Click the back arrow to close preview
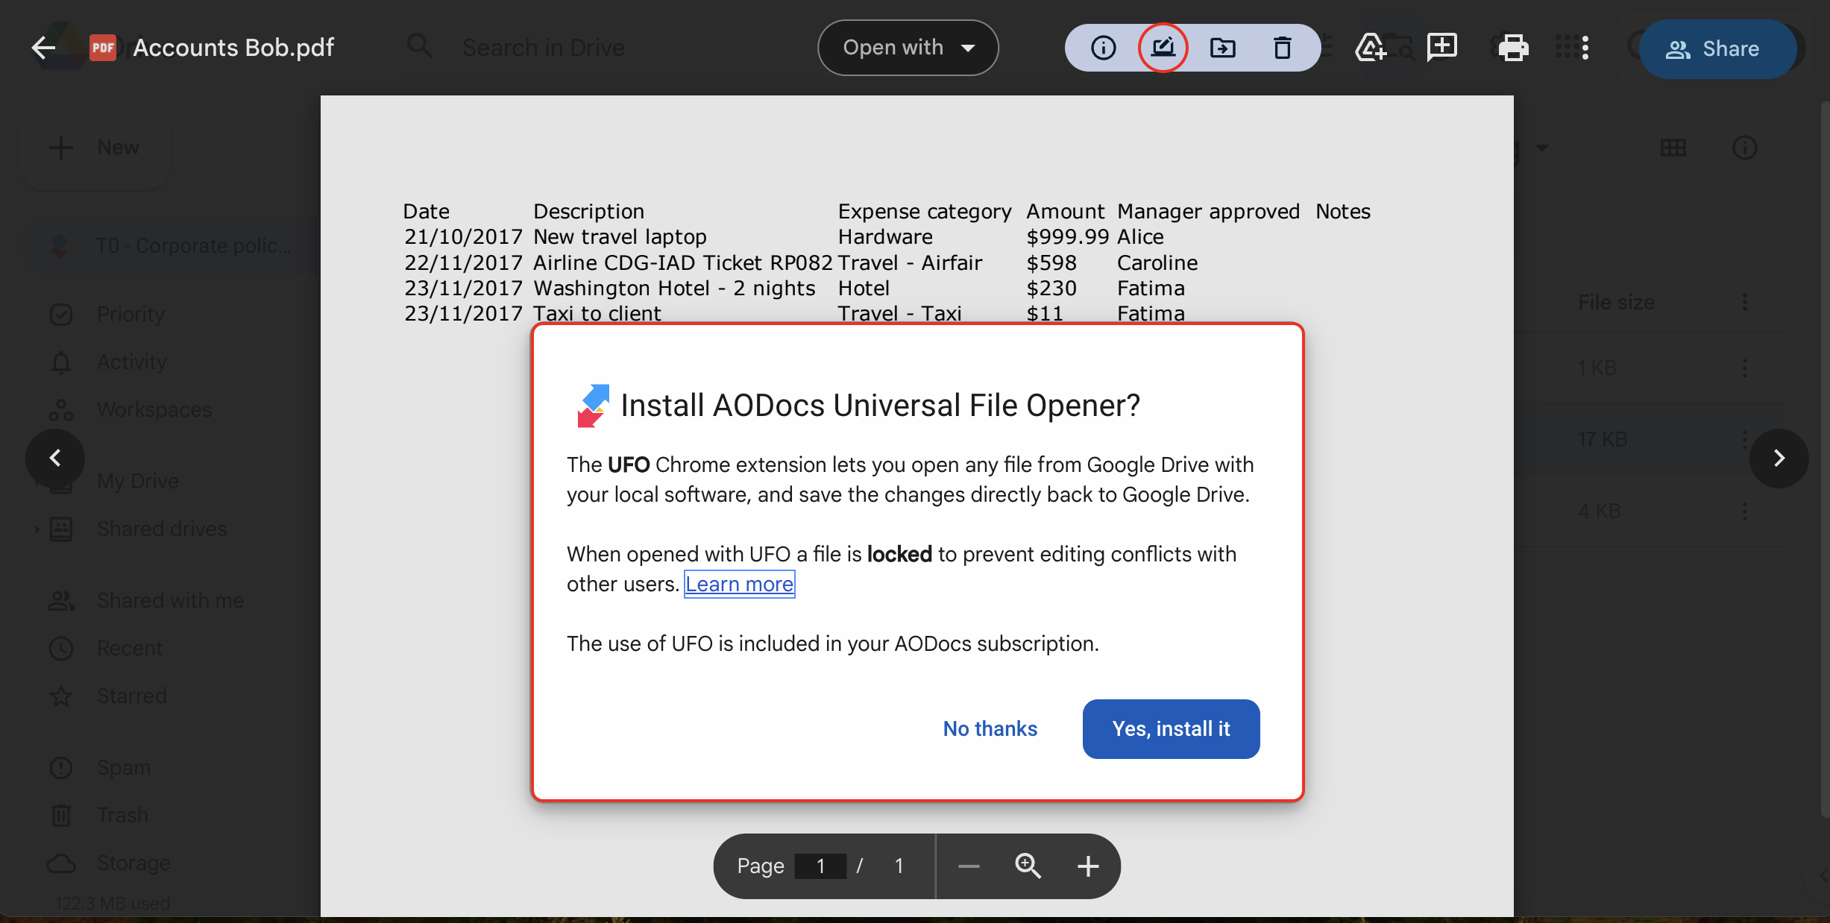1830x923 pixels. [43, 48]
